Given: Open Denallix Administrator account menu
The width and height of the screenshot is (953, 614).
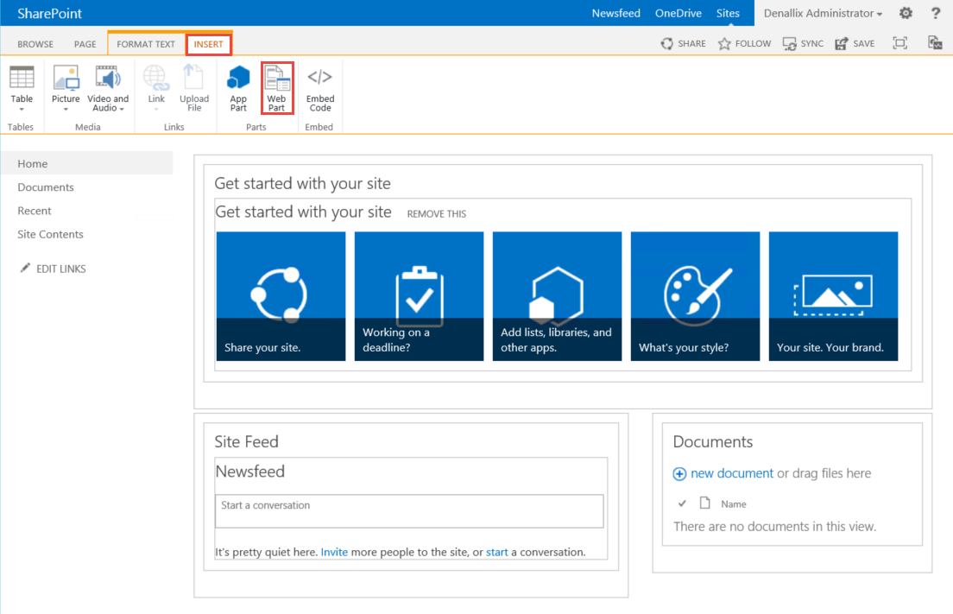Looking at the screenshot, I should click(823, 13).
